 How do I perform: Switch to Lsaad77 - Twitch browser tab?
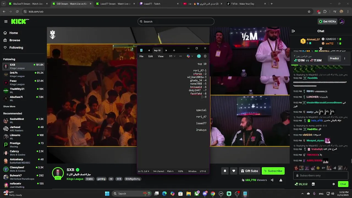[x=159, y=4]
